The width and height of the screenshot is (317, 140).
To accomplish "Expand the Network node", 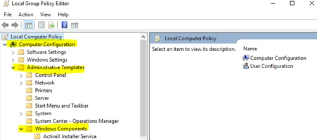I will point(21,83).
